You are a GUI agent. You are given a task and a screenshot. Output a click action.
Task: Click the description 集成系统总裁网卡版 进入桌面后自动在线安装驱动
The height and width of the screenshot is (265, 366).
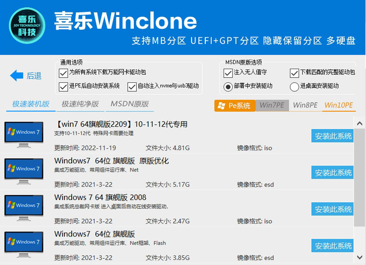[111, 207]
